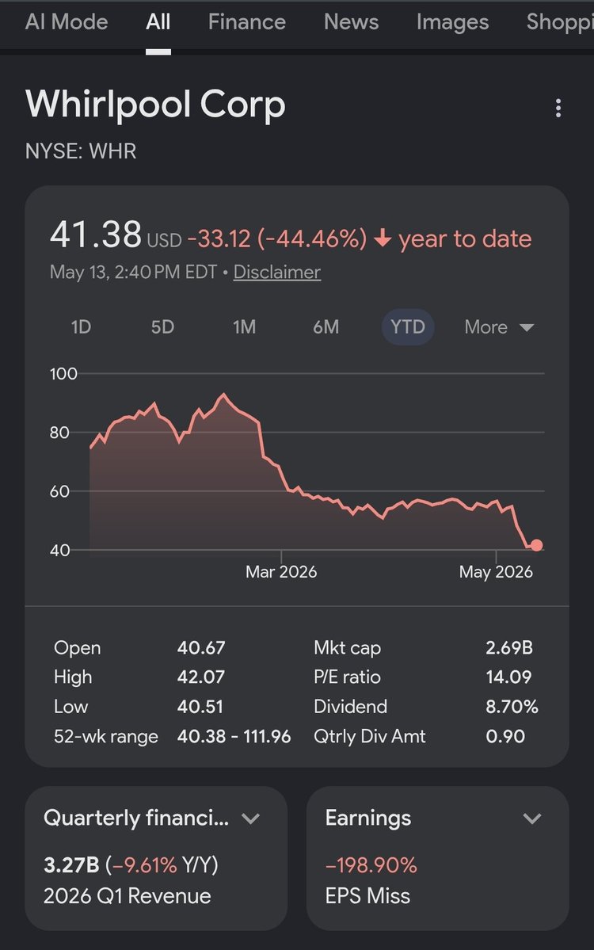
Task: Click the Whirlpool Corp title
Action: coord(155,105)
